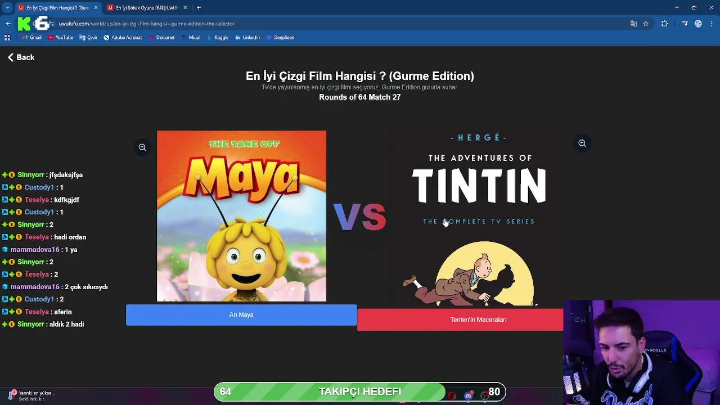This screenshot has height=405, width=720.
Task: Open the Discord icon in taskbar
Action: (469, 395)
